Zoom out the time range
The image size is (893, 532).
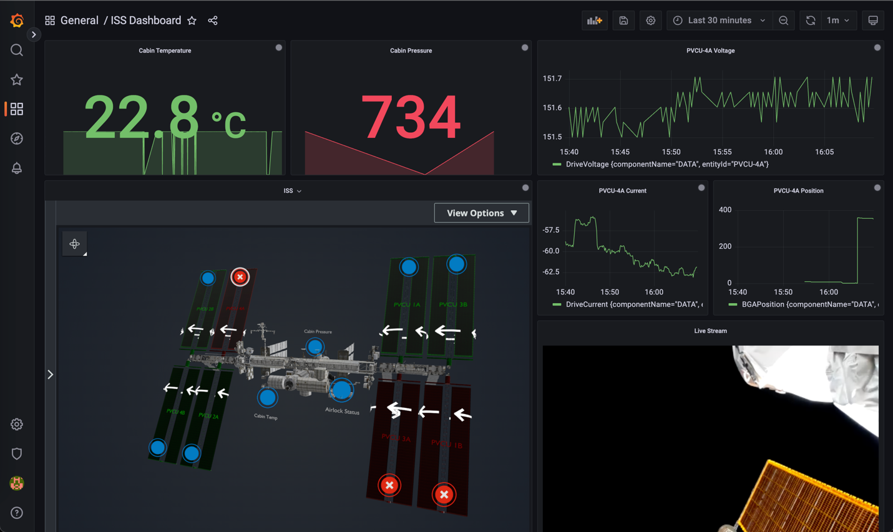(783, 20)
